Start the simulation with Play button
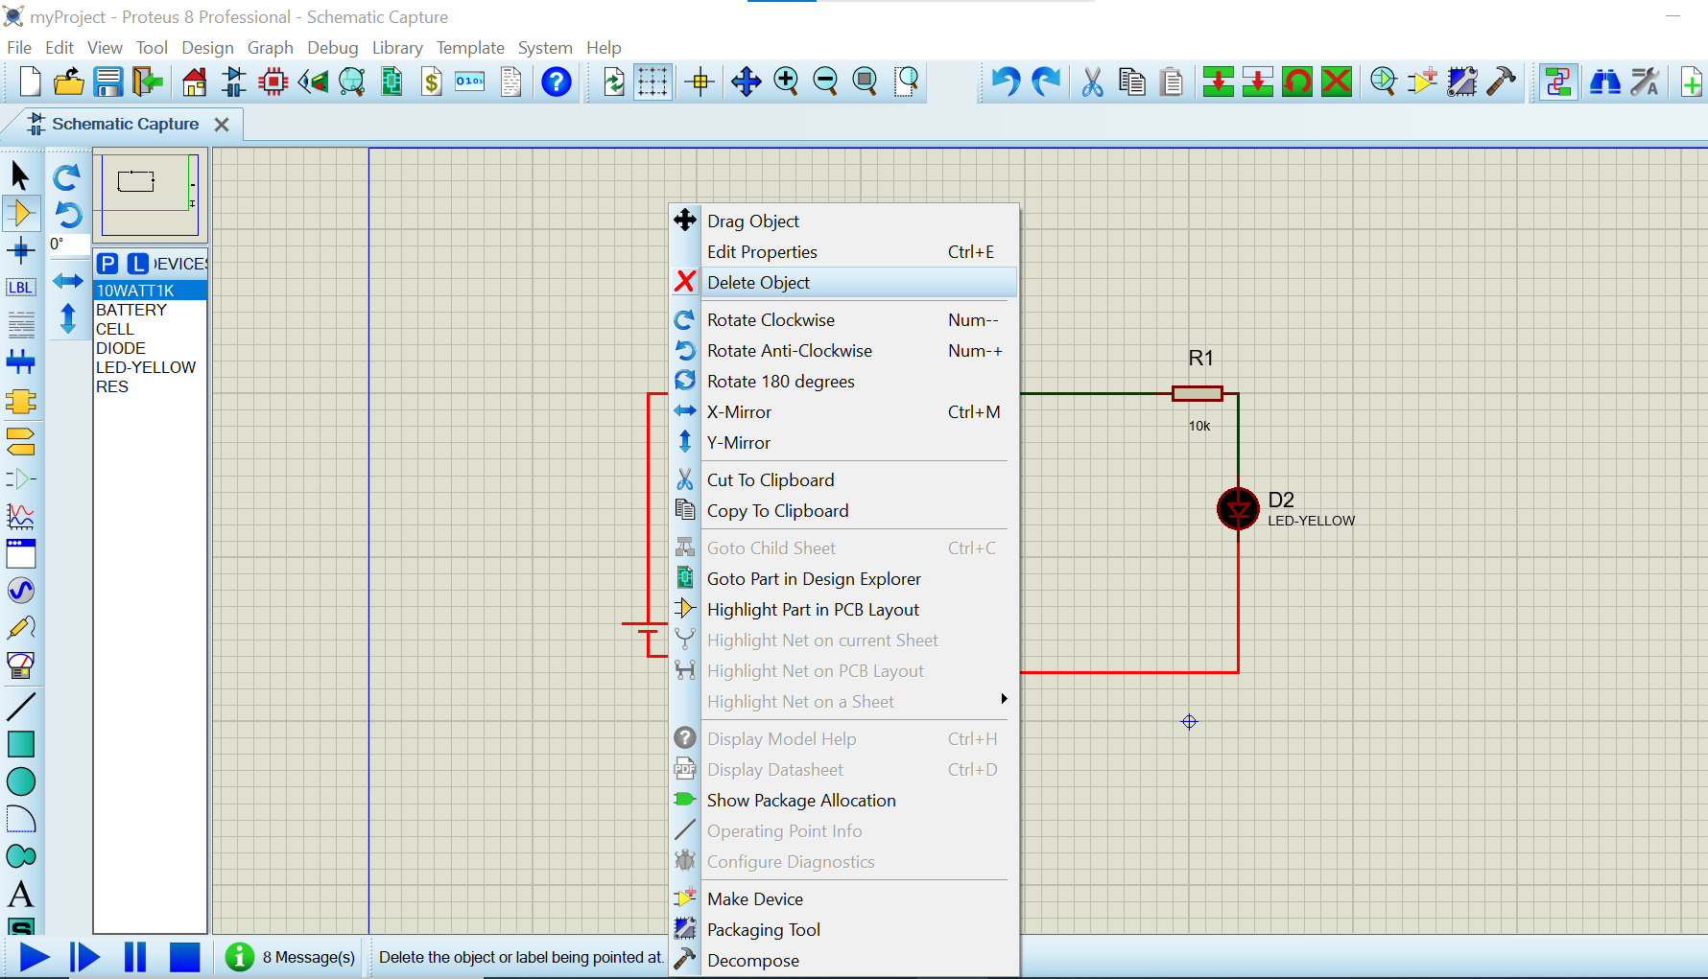The width and height of the screenshot is (1708, 979). point(35,957)
